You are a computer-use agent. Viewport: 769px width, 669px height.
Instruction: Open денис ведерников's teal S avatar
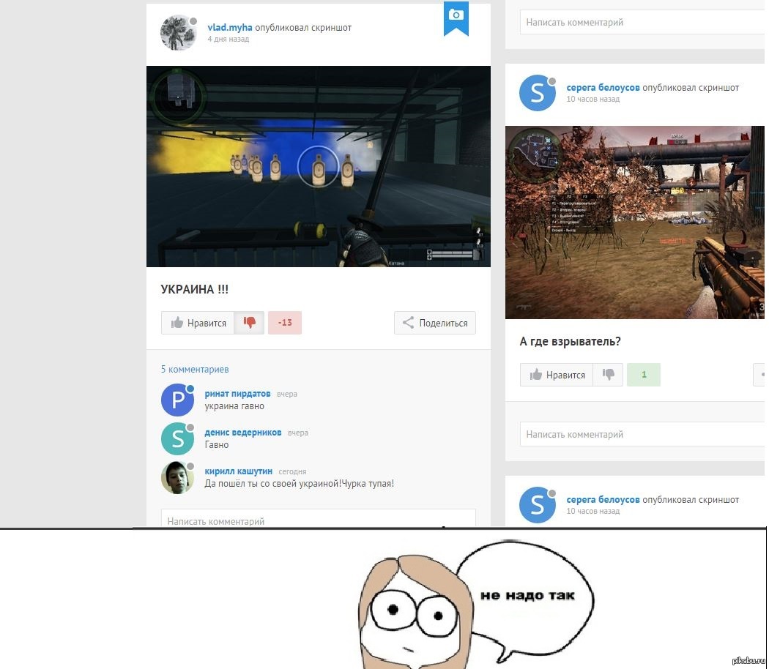click(x=177, y=438)
